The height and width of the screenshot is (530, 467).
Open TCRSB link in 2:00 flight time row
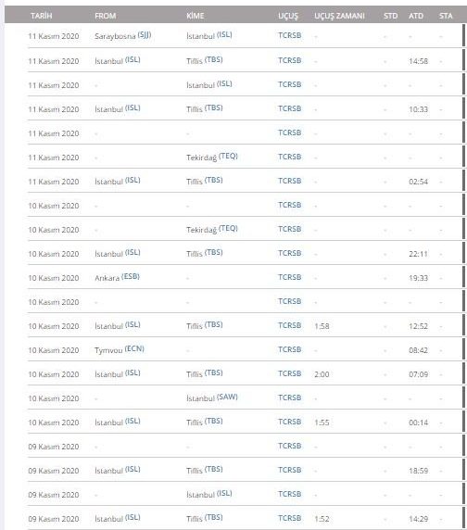coord(290,373)
